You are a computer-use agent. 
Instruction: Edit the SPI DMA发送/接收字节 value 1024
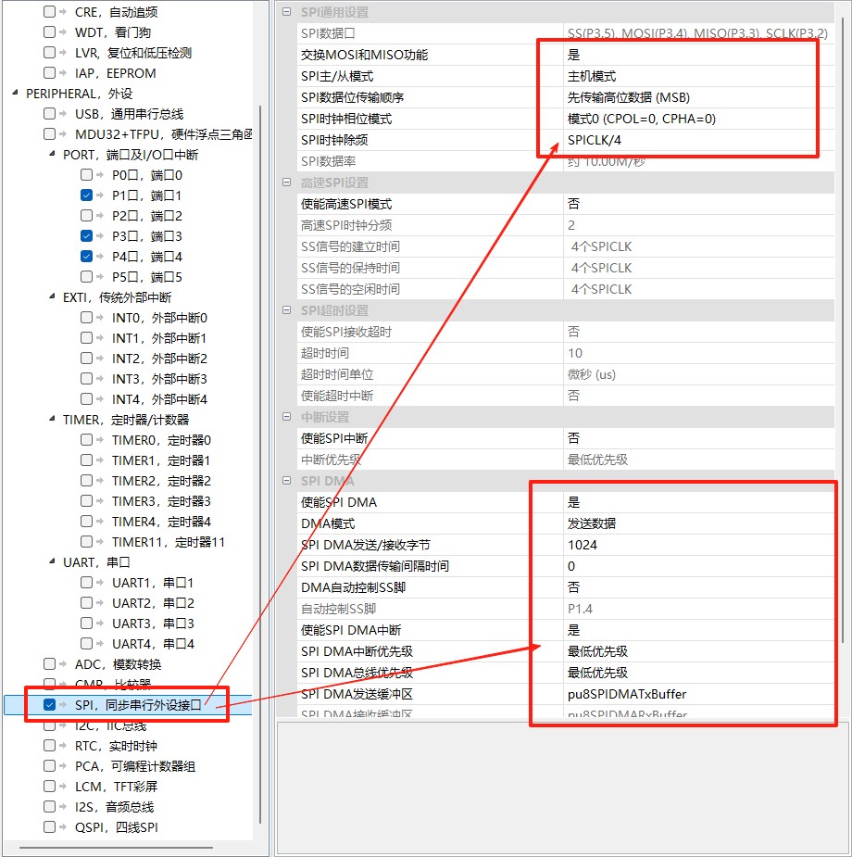[x=698, y=545]
